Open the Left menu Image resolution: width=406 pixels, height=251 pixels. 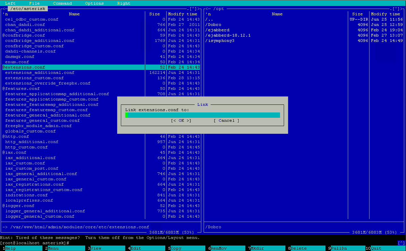(x=10, y=3)
